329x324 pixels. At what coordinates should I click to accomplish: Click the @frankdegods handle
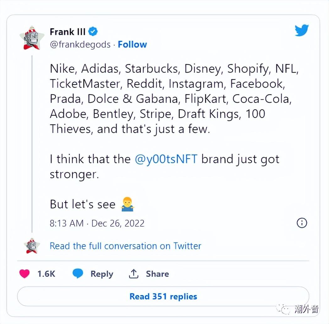tap(80, 45)
